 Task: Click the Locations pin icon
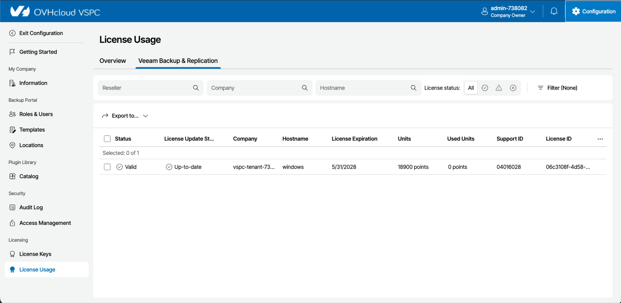[x=12, y=145]
